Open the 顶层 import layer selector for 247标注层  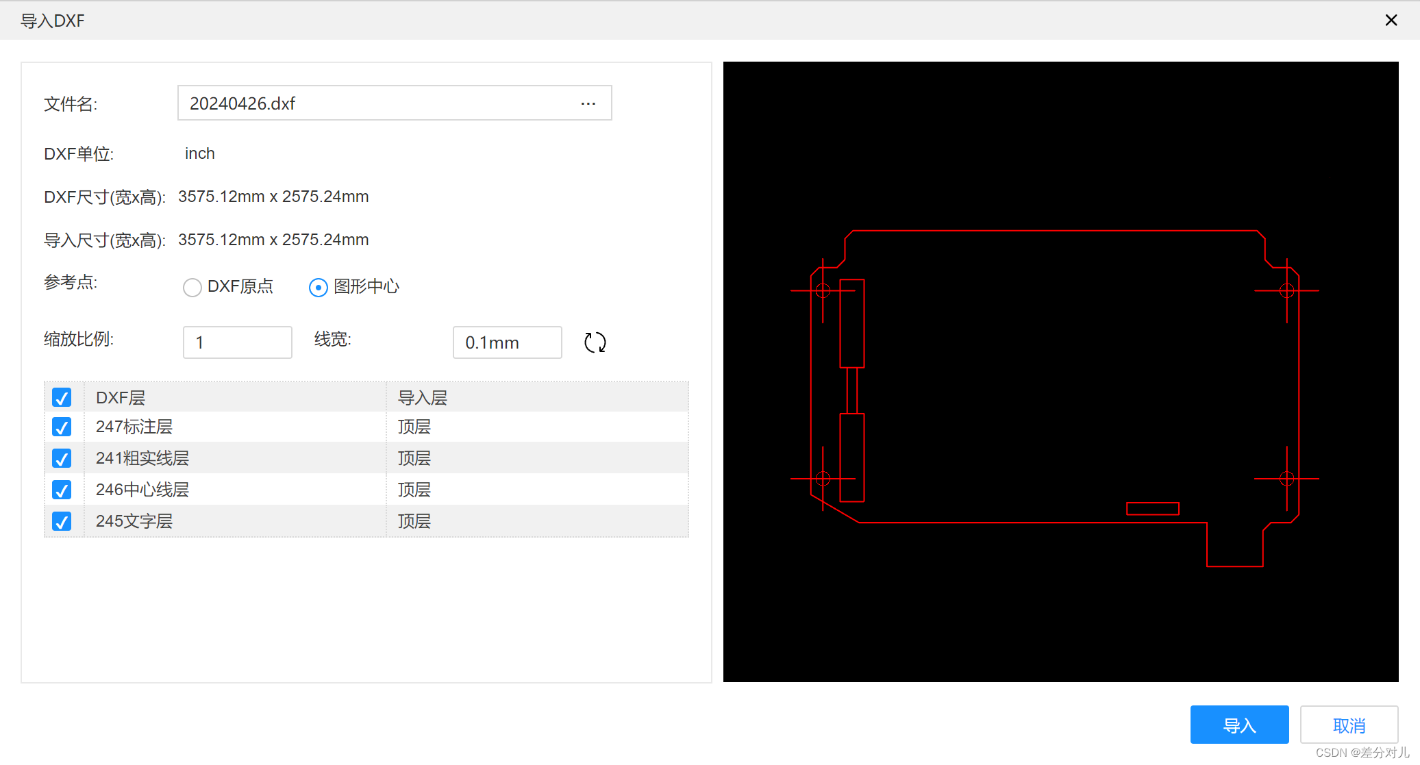coord(414,427)
